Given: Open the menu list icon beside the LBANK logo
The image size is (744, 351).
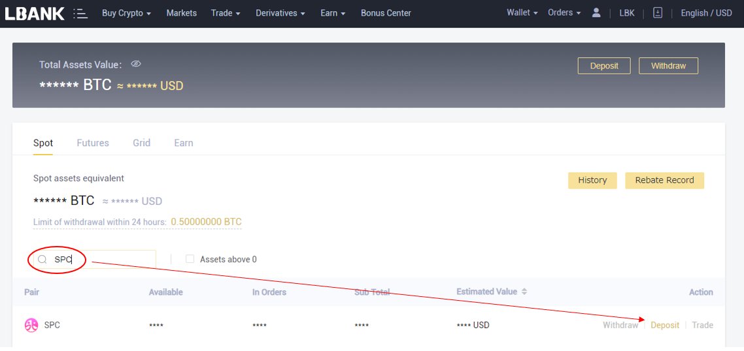Looking at the screenshot, I should click(80, 13).
